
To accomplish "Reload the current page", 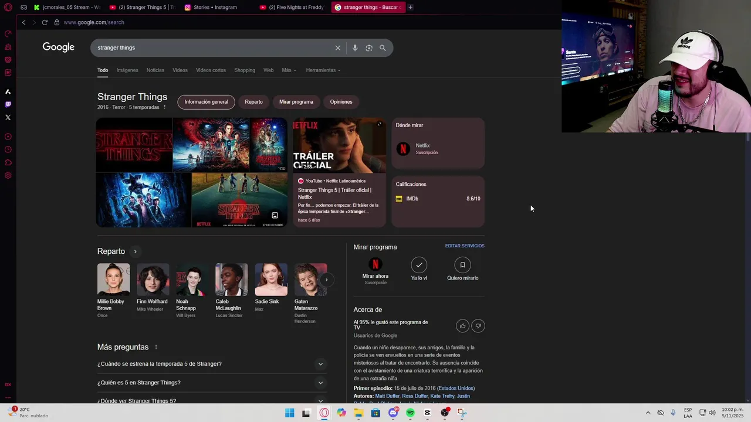I will pyautogui.click(x=45, y=22).
